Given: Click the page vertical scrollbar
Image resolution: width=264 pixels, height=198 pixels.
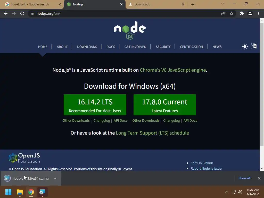Looking at the screenshot, I should [x=262, y=84].
